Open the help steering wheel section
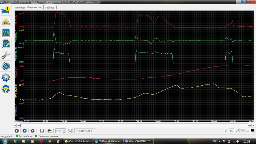256x144 pixels. 6,89
